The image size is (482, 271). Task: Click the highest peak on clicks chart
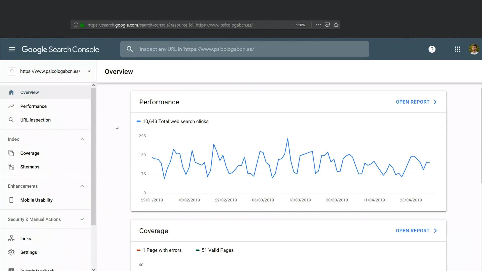point(288,139)
